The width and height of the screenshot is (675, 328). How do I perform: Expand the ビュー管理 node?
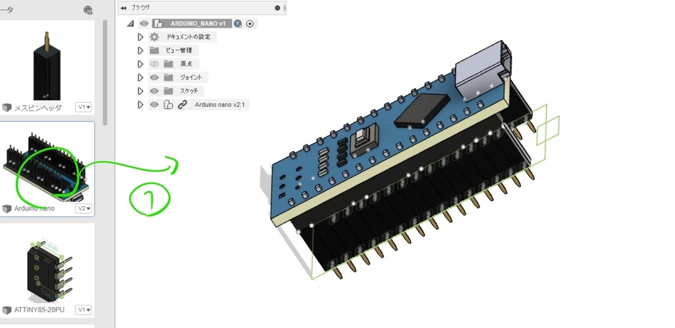[141, 51]
